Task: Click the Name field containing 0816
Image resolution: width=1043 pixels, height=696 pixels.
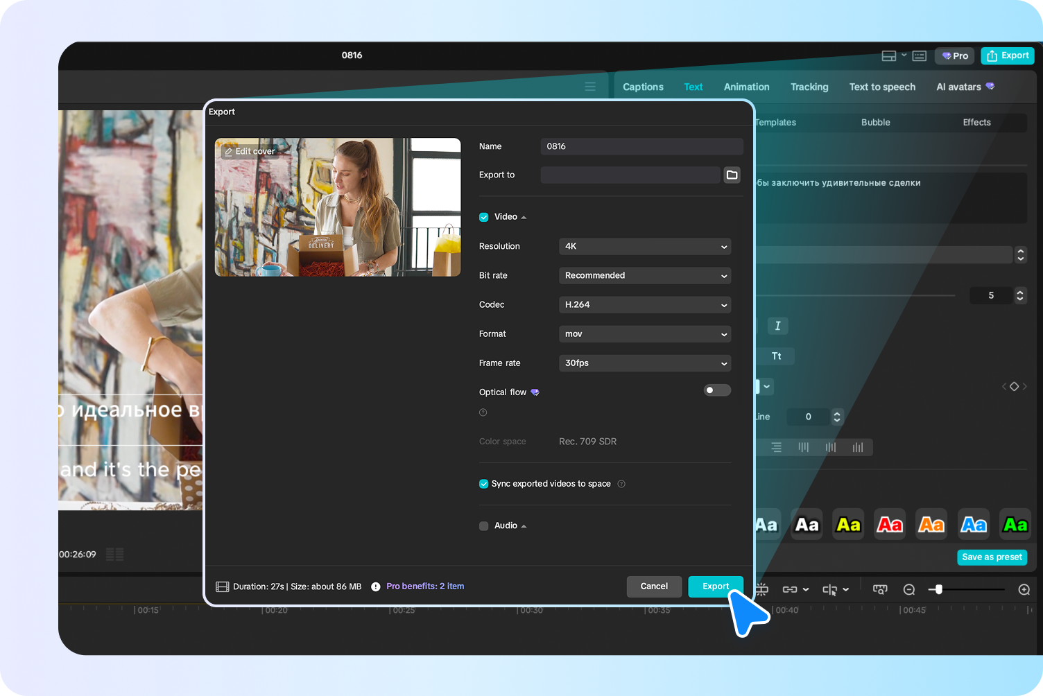Action: pos(641,146)
